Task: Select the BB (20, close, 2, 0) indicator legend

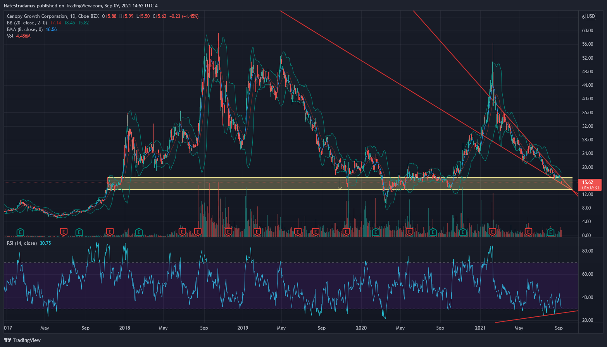Action: point(27,23)
